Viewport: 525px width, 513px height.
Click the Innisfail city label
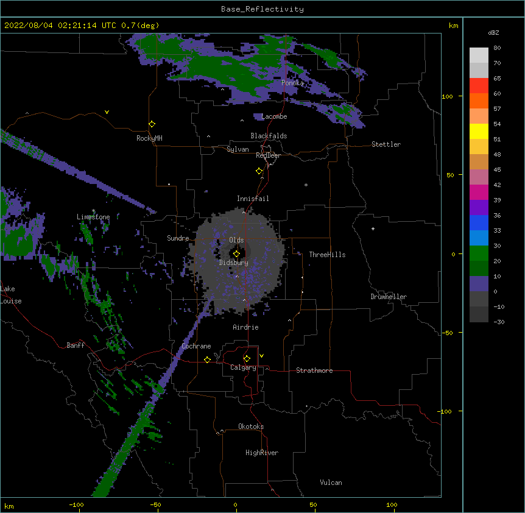[253, 199]
